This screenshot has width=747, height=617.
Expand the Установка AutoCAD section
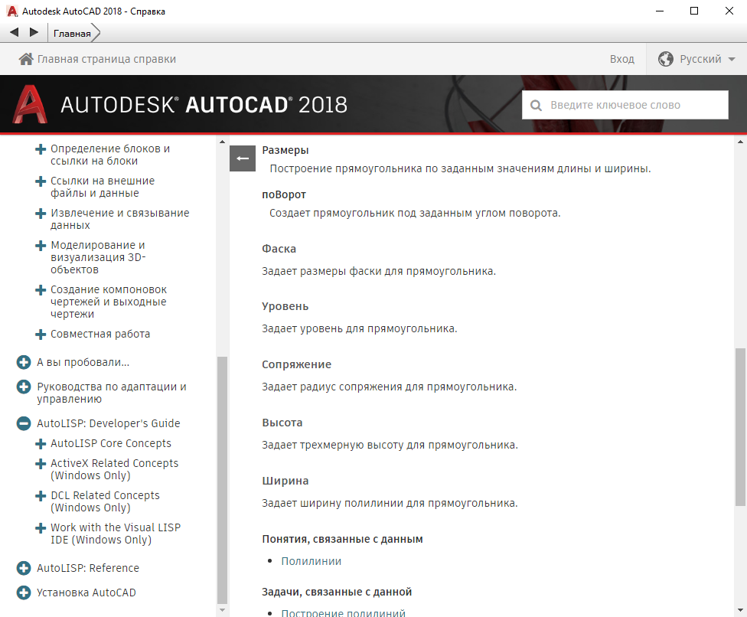[23, 593]
